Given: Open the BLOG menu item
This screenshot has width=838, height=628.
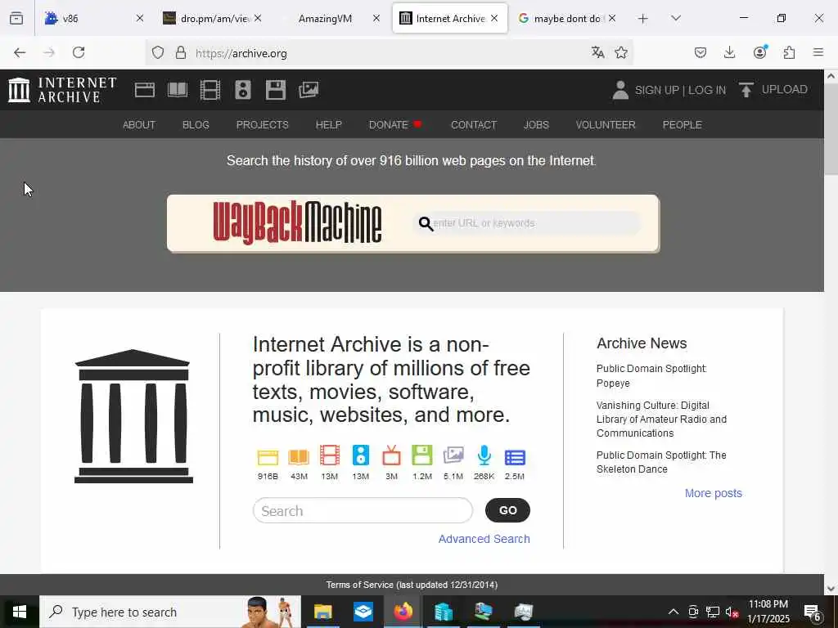Looking at the screenshot, I should click(x=196, y=124).
